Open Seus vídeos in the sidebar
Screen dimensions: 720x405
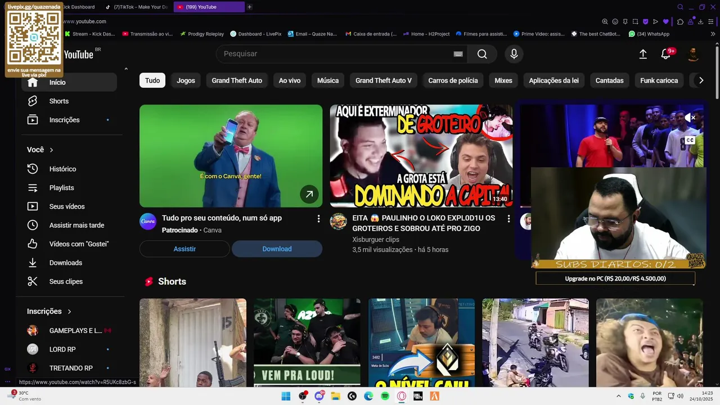[69, 206]
